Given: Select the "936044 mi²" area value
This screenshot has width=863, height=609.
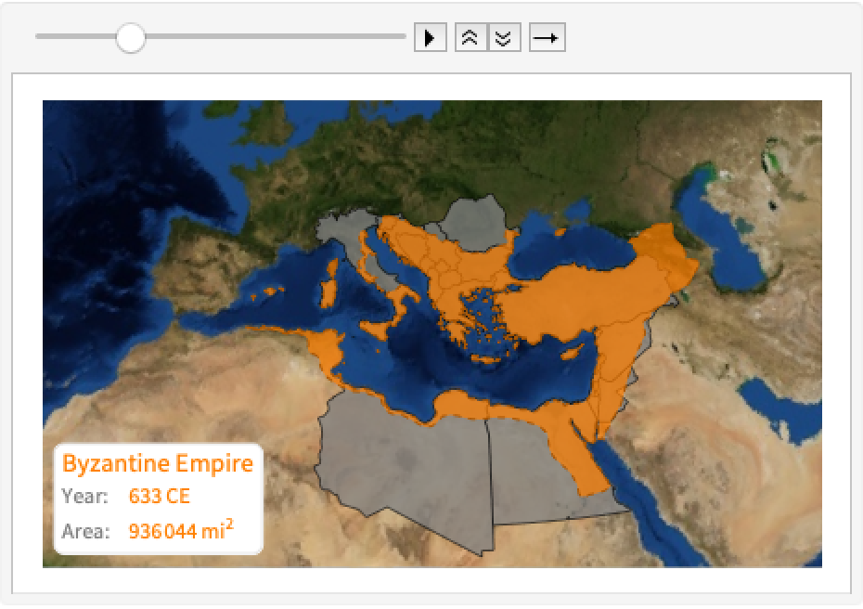Looking at the screenshot, I should tap(180, 531).
